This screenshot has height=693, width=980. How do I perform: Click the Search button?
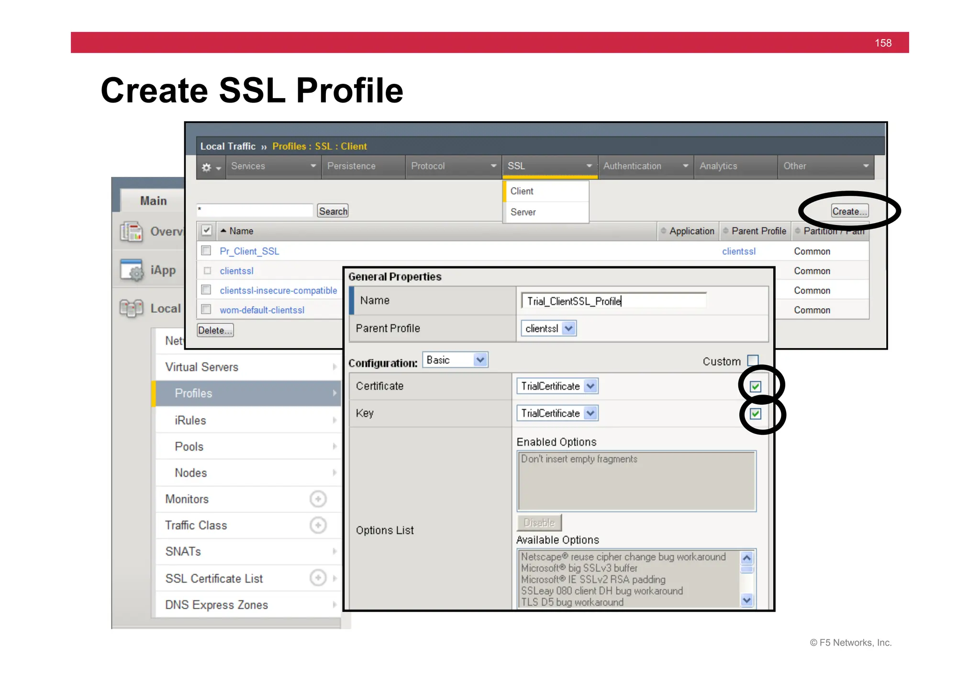point(333,211)
